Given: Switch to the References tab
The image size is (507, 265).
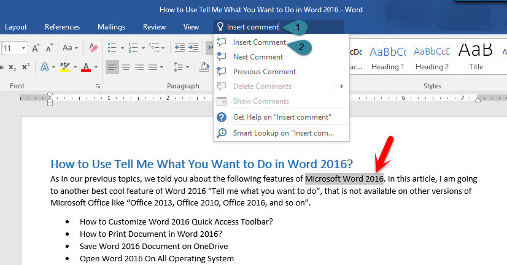Looking at the screenshot, I should click(62, 27).
